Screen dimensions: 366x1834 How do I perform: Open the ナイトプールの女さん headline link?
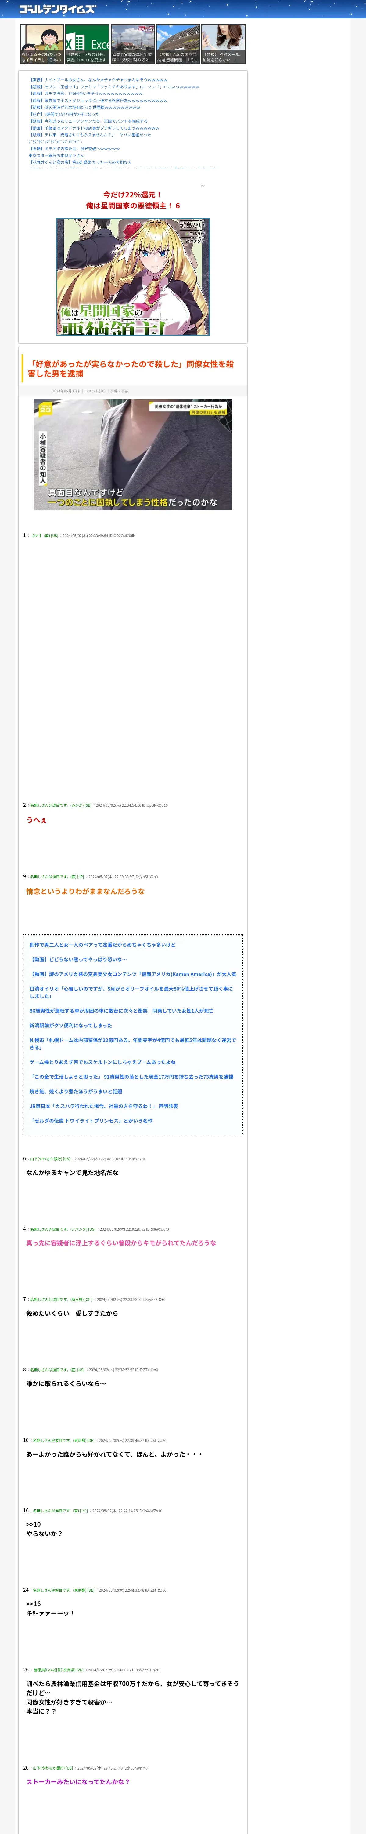[x=98, y=80]
